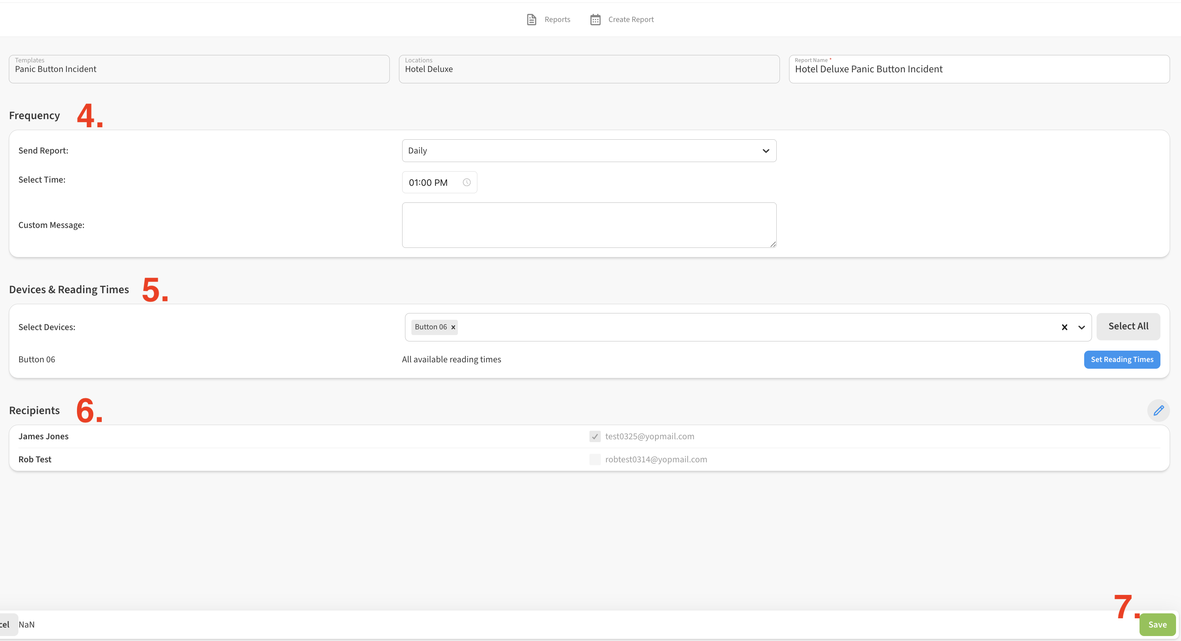Enable the Rob Test recipient checkbox

coord(595,459)
